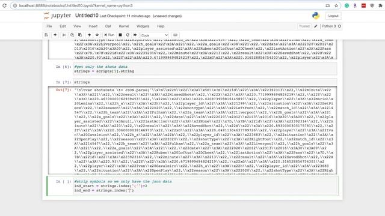Click the Last Checkpoint status text
Viewport: 385px width, 216px height.
[x=125, y=16]
